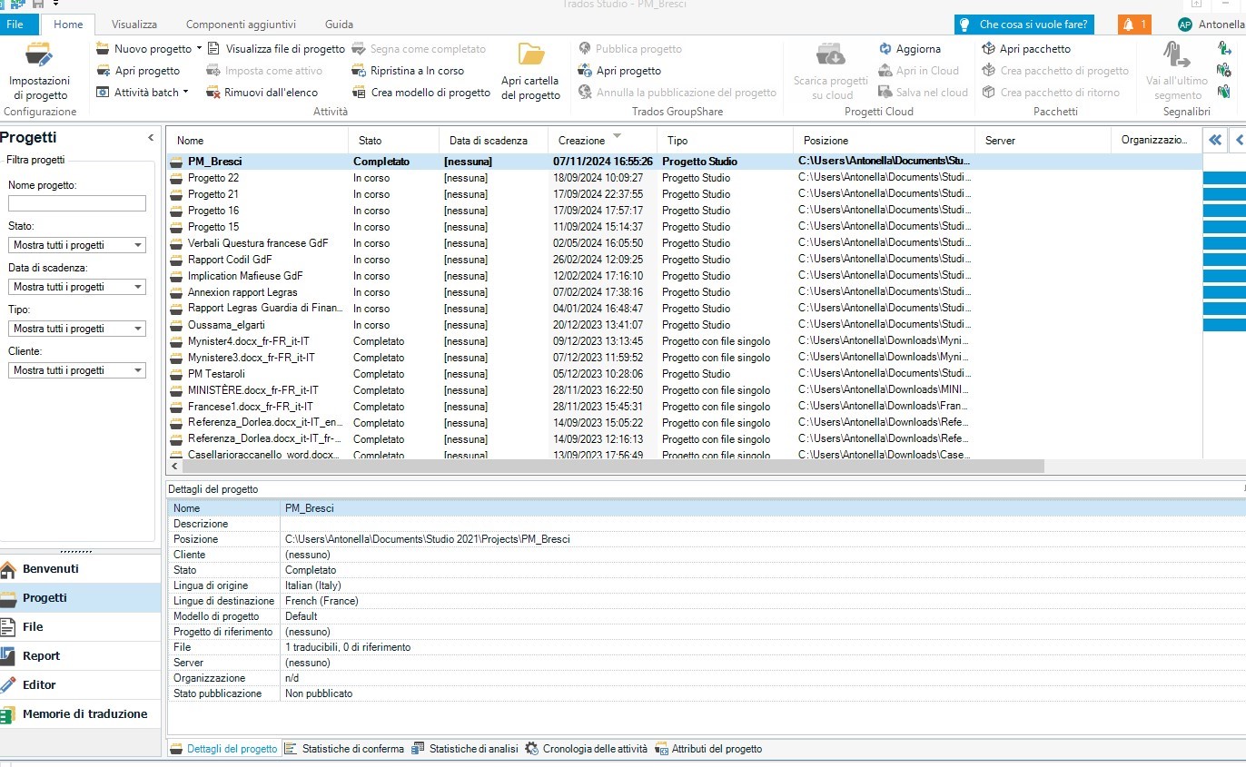This screenshot has height=767, width=1246.
Task: Sort projects by Posizione column
Action: click(x=884, y=141)
